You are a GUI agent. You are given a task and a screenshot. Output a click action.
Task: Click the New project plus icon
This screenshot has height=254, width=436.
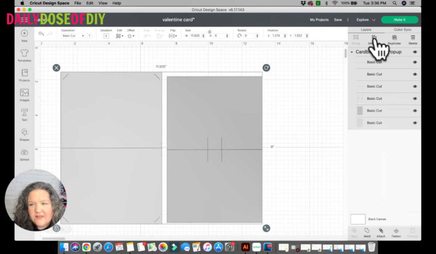tap(24, 33)
